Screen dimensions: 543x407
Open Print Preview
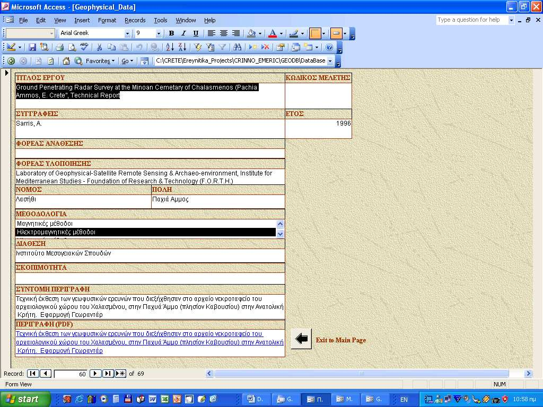(72, 47)
